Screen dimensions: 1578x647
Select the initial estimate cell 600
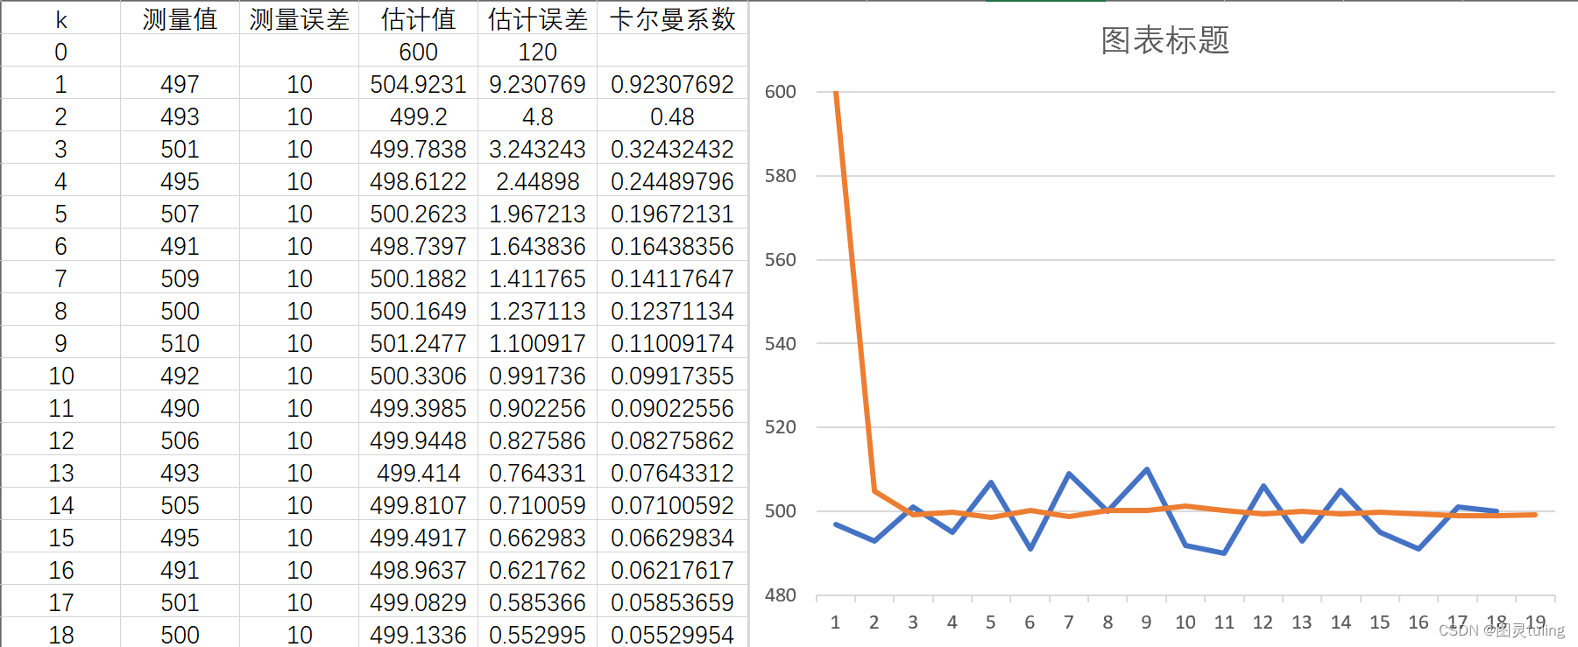pyautogui.click(x=418, y=52)
